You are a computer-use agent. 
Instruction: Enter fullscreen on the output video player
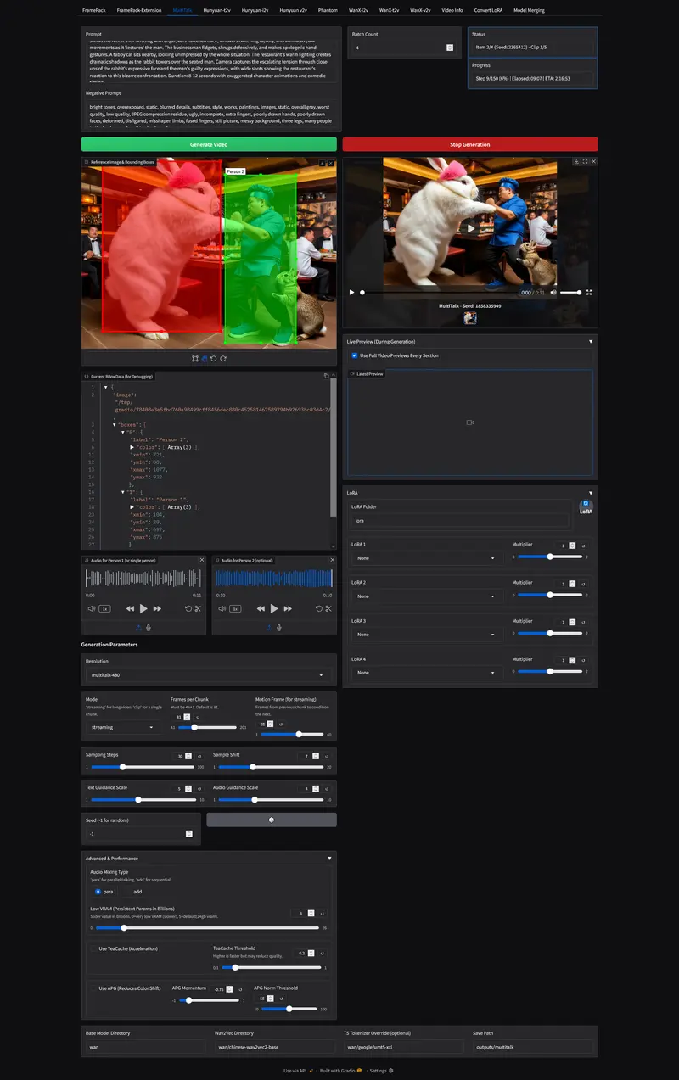[x=589, y=292]
